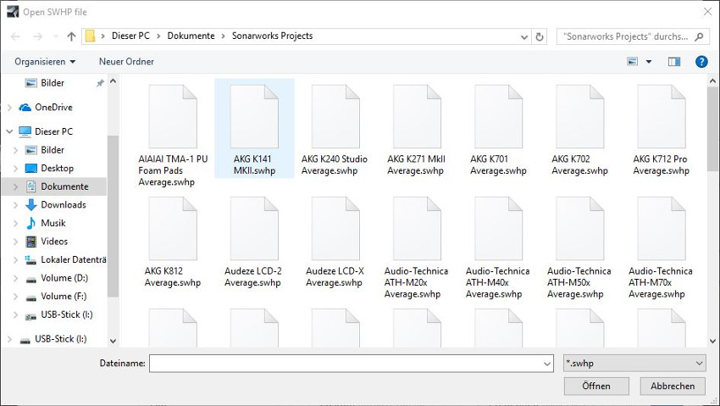Viewport: 720px width, 406px height.
Task: Select Dokumente in the sidebar
Action: [64, 186]
